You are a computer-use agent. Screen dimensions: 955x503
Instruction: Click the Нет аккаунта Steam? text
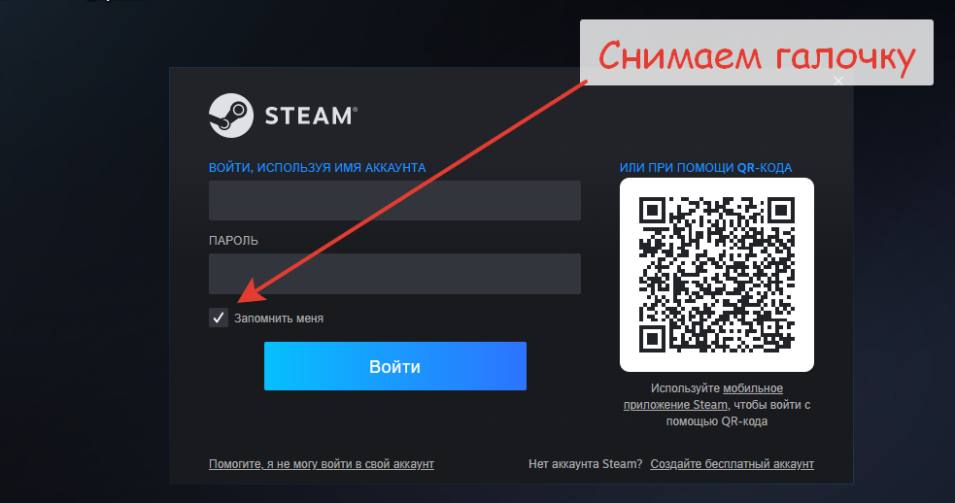click(x=585, y=464)
